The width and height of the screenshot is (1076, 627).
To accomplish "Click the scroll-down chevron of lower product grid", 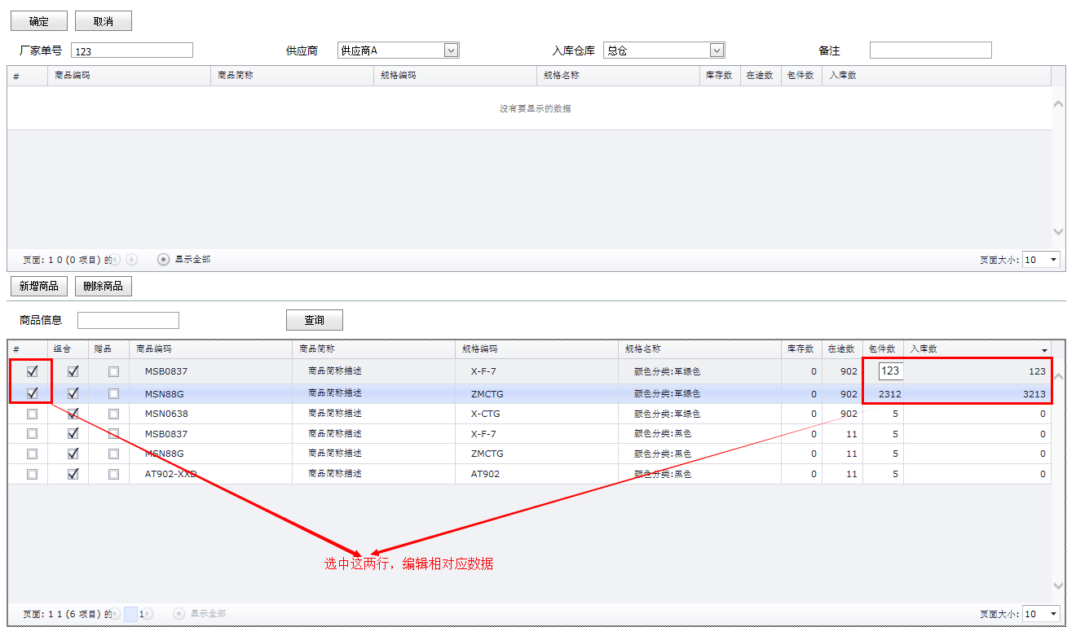I will (x=1058, y=585).
